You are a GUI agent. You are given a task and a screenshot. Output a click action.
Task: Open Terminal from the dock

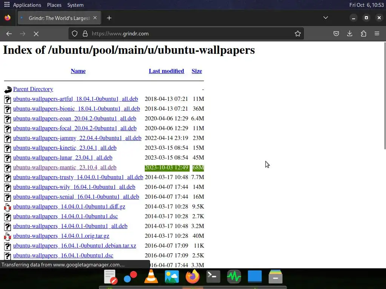click(213, 277)
